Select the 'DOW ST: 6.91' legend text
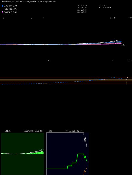The width and height of the screenshot is (132, 175). click(x=10, y=6)
